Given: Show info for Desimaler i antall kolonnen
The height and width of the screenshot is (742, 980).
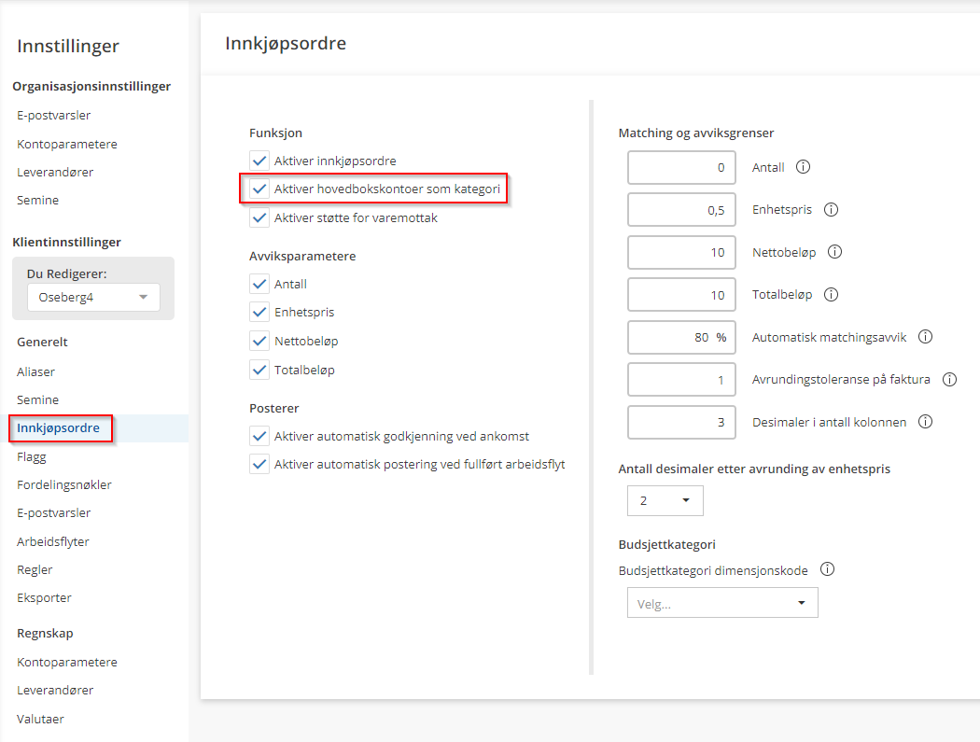Looking at the screenshot, I should tap(926, 422).
